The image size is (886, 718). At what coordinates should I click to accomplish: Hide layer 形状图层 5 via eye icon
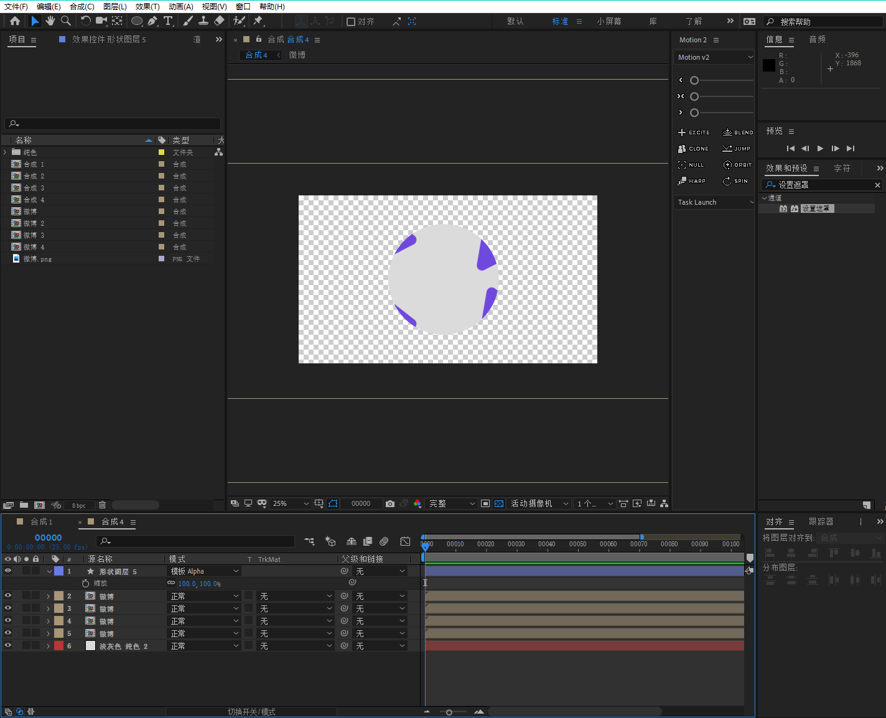8,571
